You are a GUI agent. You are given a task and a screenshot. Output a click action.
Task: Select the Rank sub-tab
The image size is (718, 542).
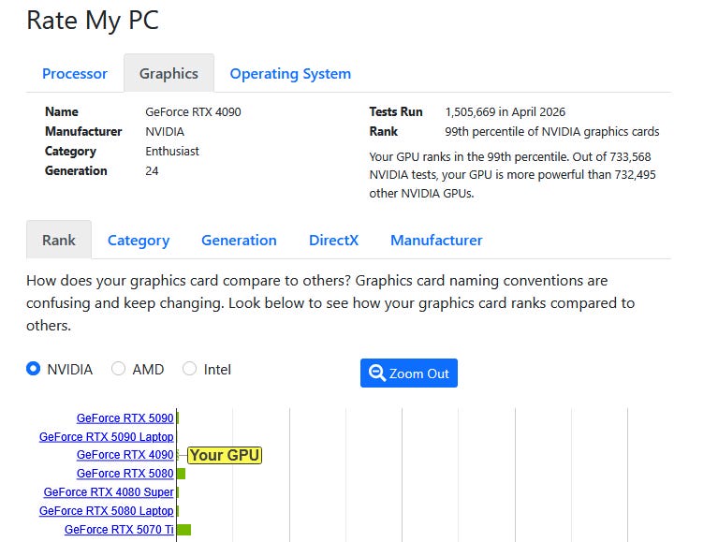(x=59, y=240)
